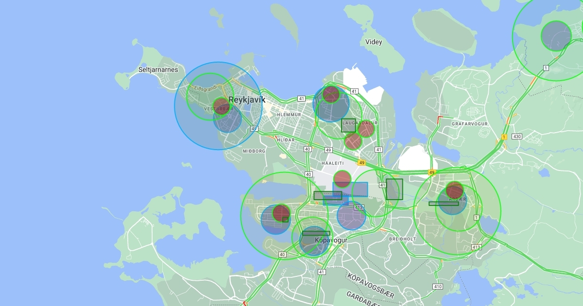Select the thin green rectangle in Árbær
This screenshot has height=306, width=583.
click(444, 204)
